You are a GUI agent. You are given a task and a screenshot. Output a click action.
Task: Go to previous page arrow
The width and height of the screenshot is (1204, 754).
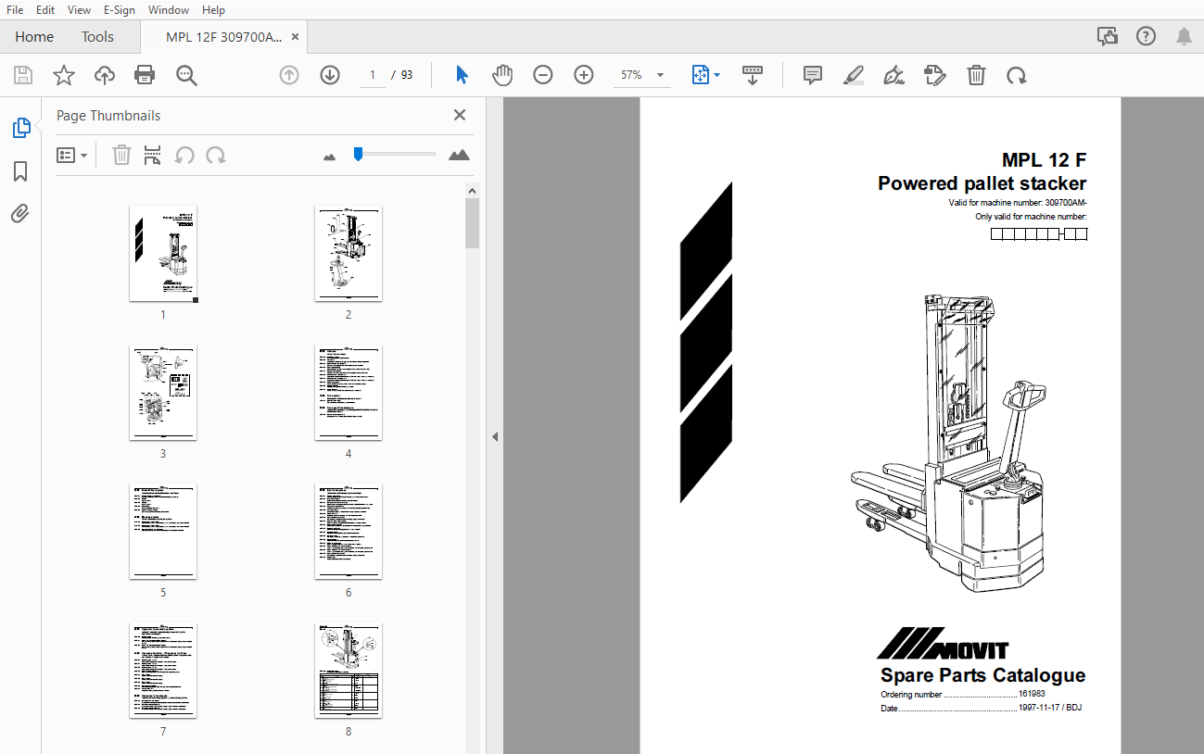coord(289,75)
